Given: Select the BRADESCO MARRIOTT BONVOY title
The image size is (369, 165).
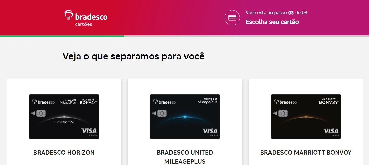Looking at the screenshot, I should [306, 153].
